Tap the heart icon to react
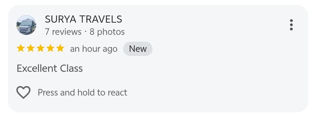 tap(23, 93)
